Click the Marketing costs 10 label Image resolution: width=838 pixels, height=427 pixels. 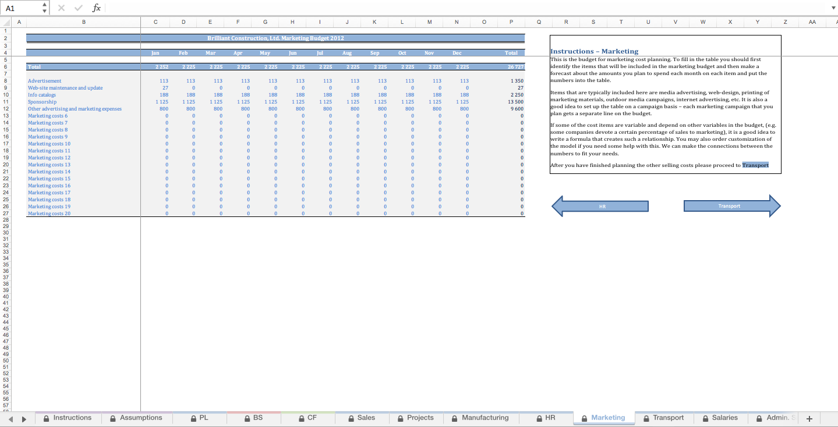tap(49, 144)
